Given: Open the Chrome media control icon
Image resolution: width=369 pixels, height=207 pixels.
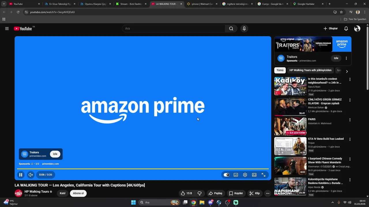Looking at the screenshot, I should click(351, 12).
